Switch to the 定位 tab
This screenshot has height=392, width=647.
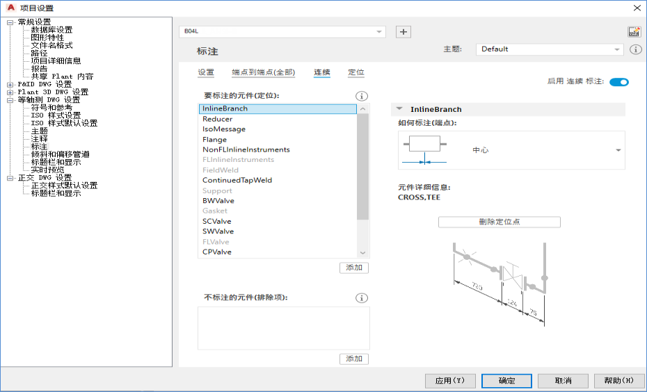pyautogui.click(x=356, y=72)
